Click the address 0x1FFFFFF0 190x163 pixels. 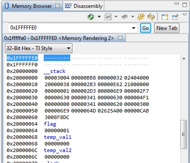click(x=22, y=65)
